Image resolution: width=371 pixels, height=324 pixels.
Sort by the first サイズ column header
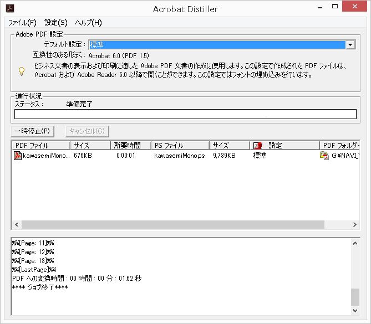click(x=90, y=146)
